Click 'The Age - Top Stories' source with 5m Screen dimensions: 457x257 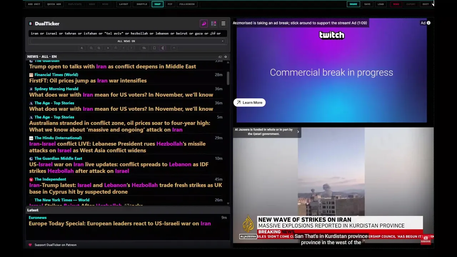(x=54, y=117)
